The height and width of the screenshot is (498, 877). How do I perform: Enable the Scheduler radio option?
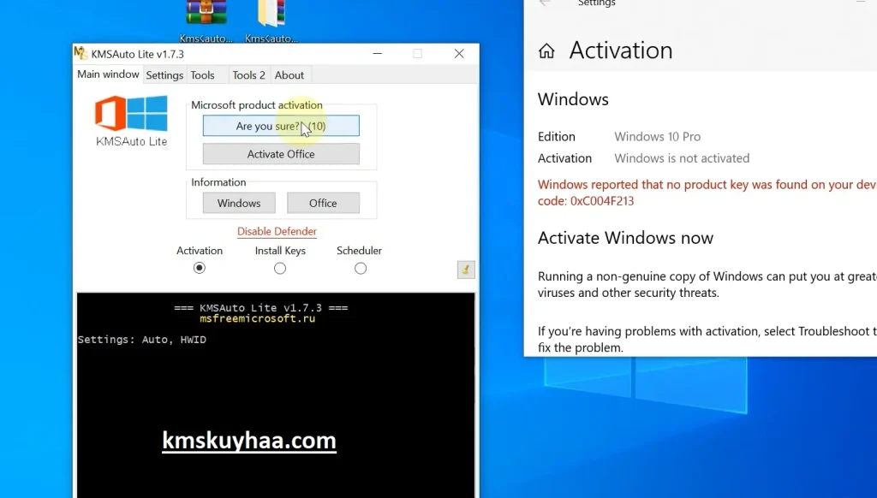(x=361, y=268)
